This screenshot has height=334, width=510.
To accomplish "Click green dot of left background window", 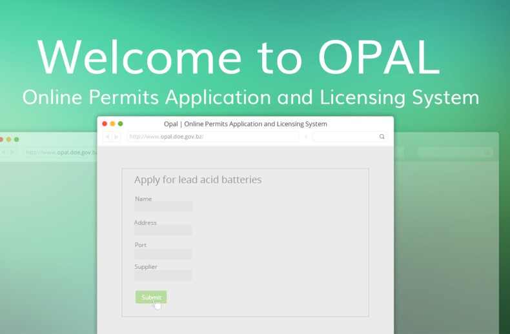I will 17,139.
